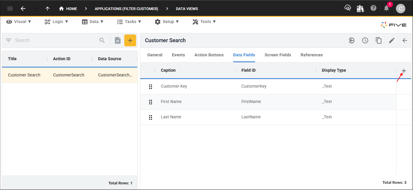Screen dimensions: 413x190
Task: Click the filter list icon
Action: (x=9, y=40)
